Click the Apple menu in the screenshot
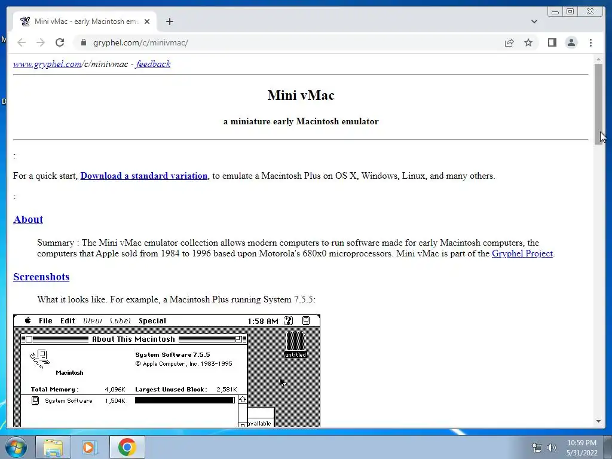This screenshot has width=612, height=459. coord(27,320)
